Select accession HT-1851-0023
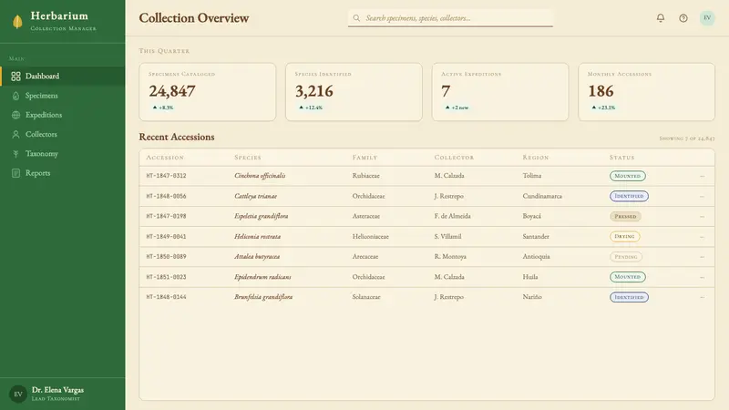The height and width of the screenshot is (410, 729). (166, 277)
